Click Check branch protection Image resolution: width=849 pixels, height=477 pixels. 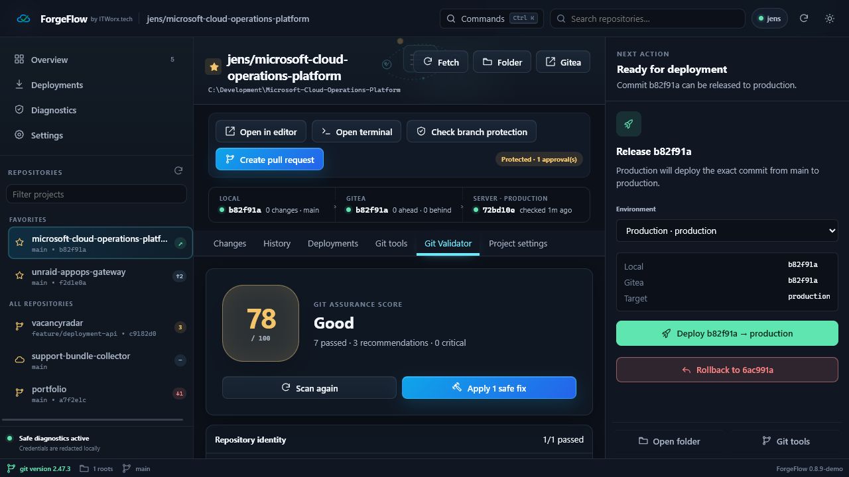[472, 132]
